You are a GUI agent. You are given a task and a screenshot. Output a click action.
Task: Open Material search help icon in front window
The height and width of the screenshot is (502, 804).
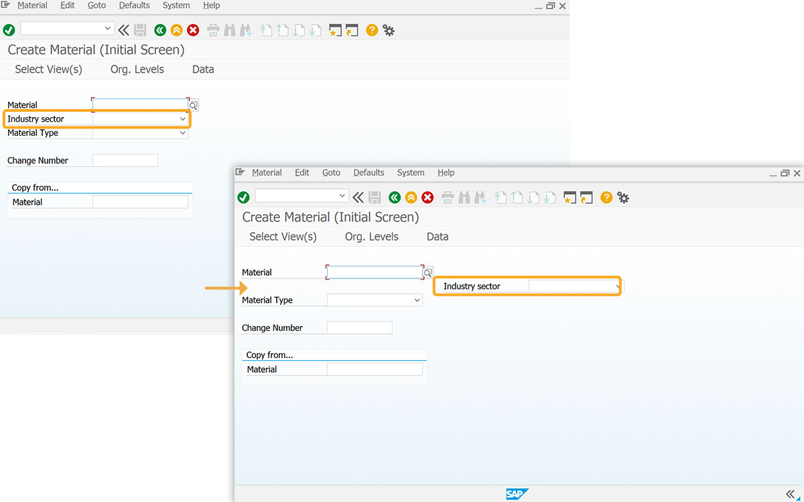point(428,273)
